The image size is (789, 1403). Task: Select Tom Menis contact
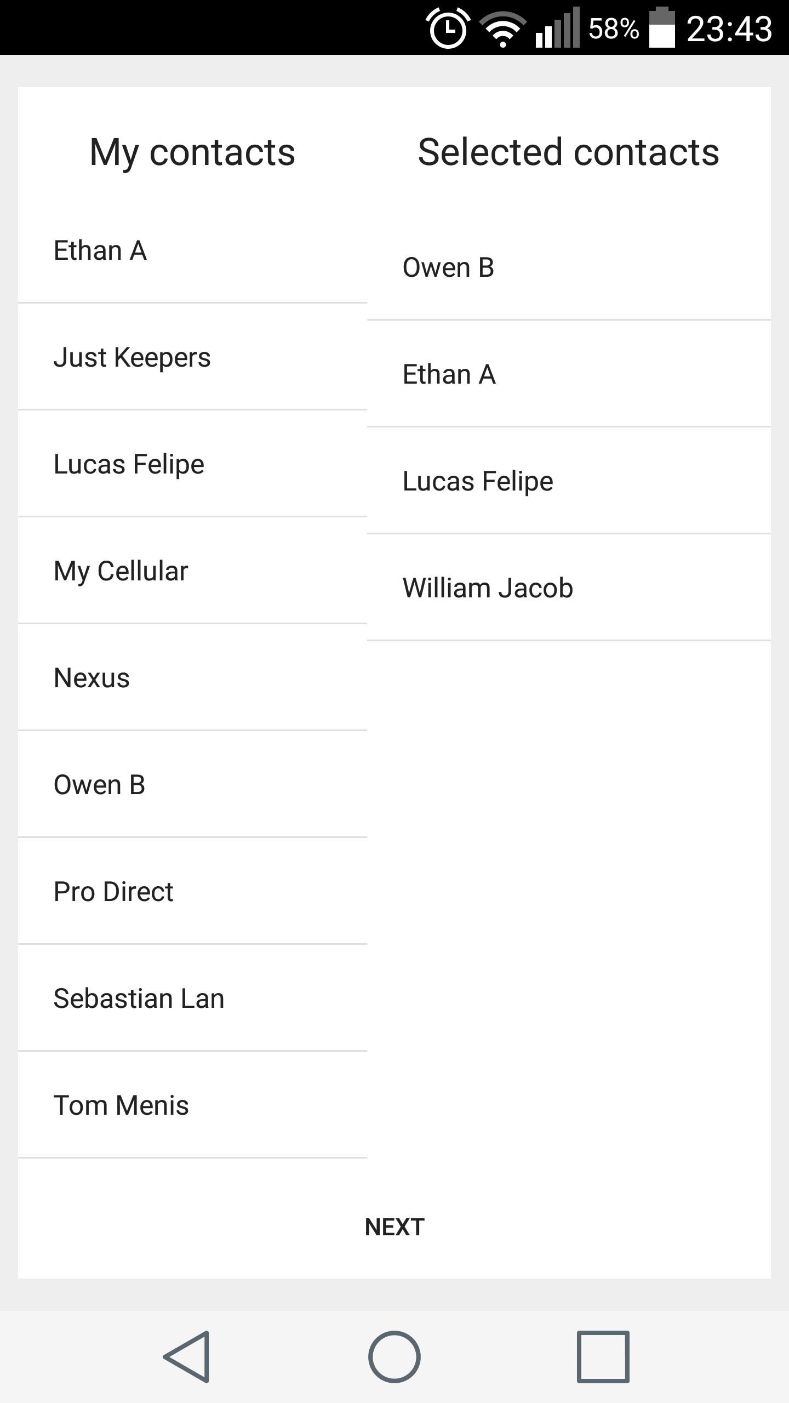coord(192,1105)
